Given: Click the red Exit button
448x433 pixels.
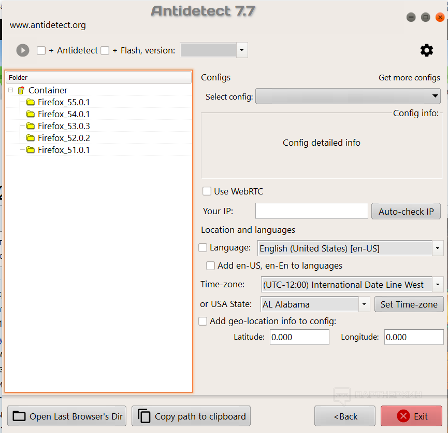Looking at the screenshot, I should pyautogui.click(x=411, y=416).
